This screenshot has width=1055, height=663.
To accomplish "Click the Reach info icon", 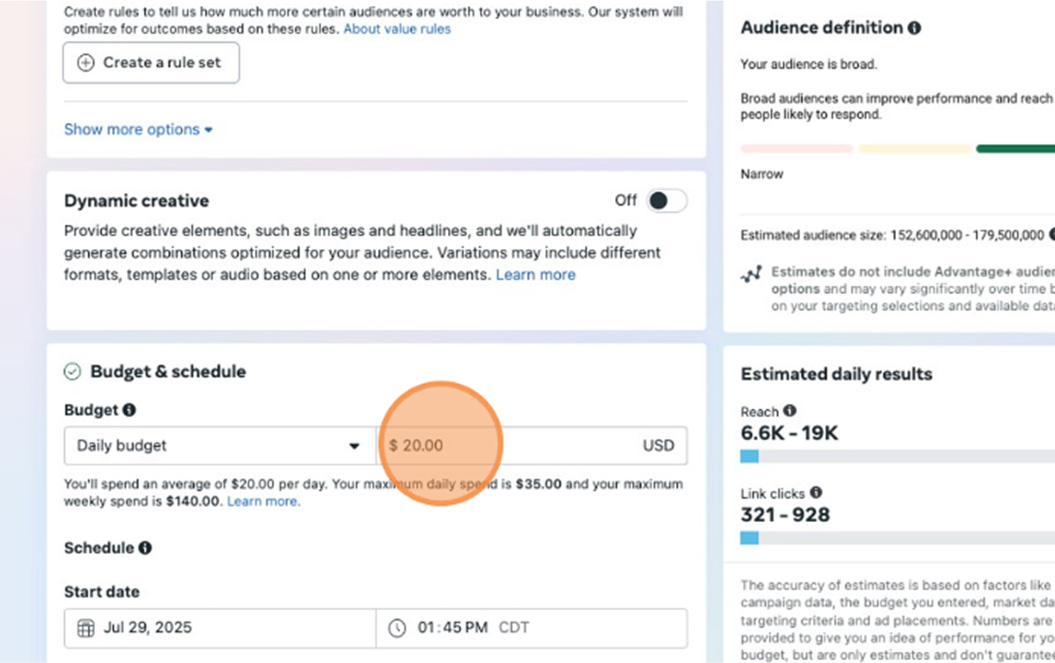I will point(790,411).
